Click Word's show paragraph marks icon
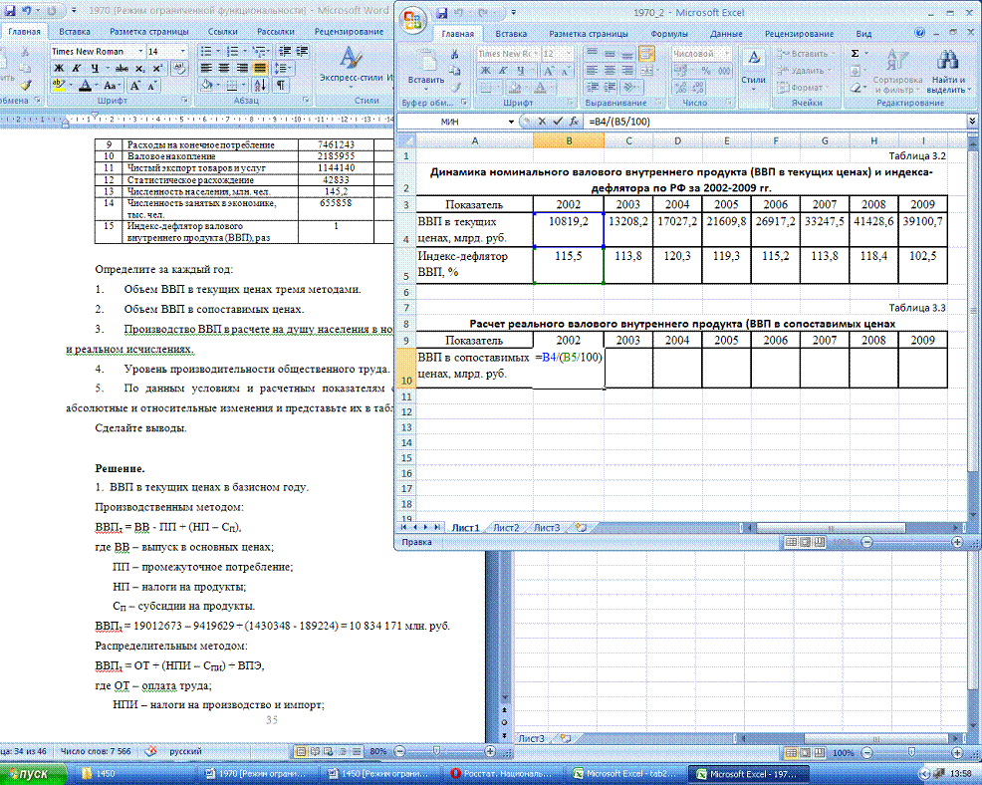Screen dimensions: 982x785 [281, 86]
